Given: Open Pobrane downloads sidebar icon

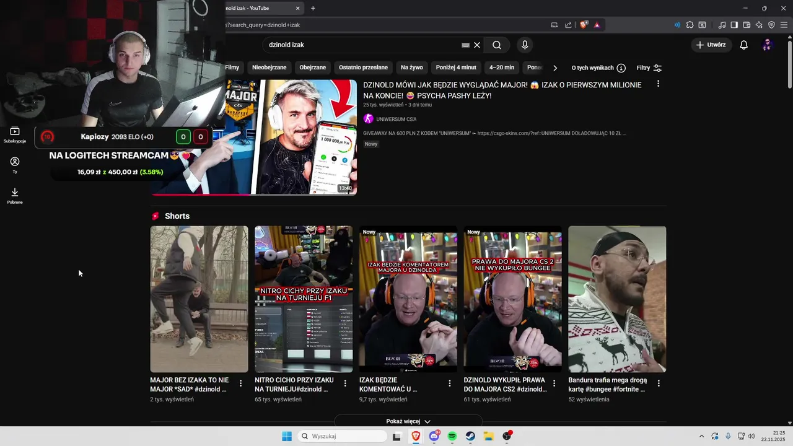Looking at the screenshot, I should [x=15, y=196].
